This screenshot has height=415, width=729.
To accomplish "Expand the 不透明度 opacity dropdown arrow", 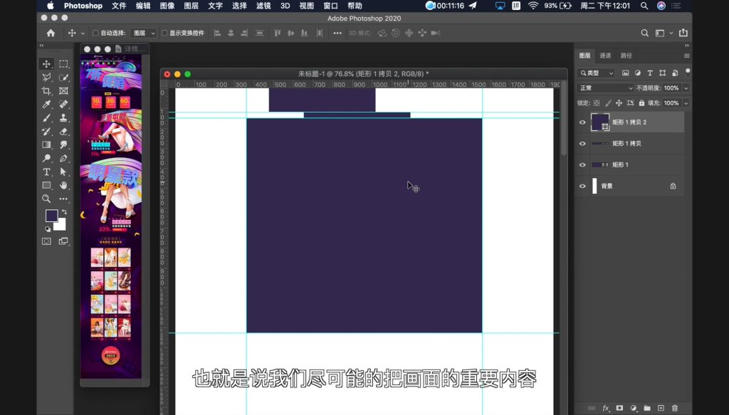I will coord(686,88).
